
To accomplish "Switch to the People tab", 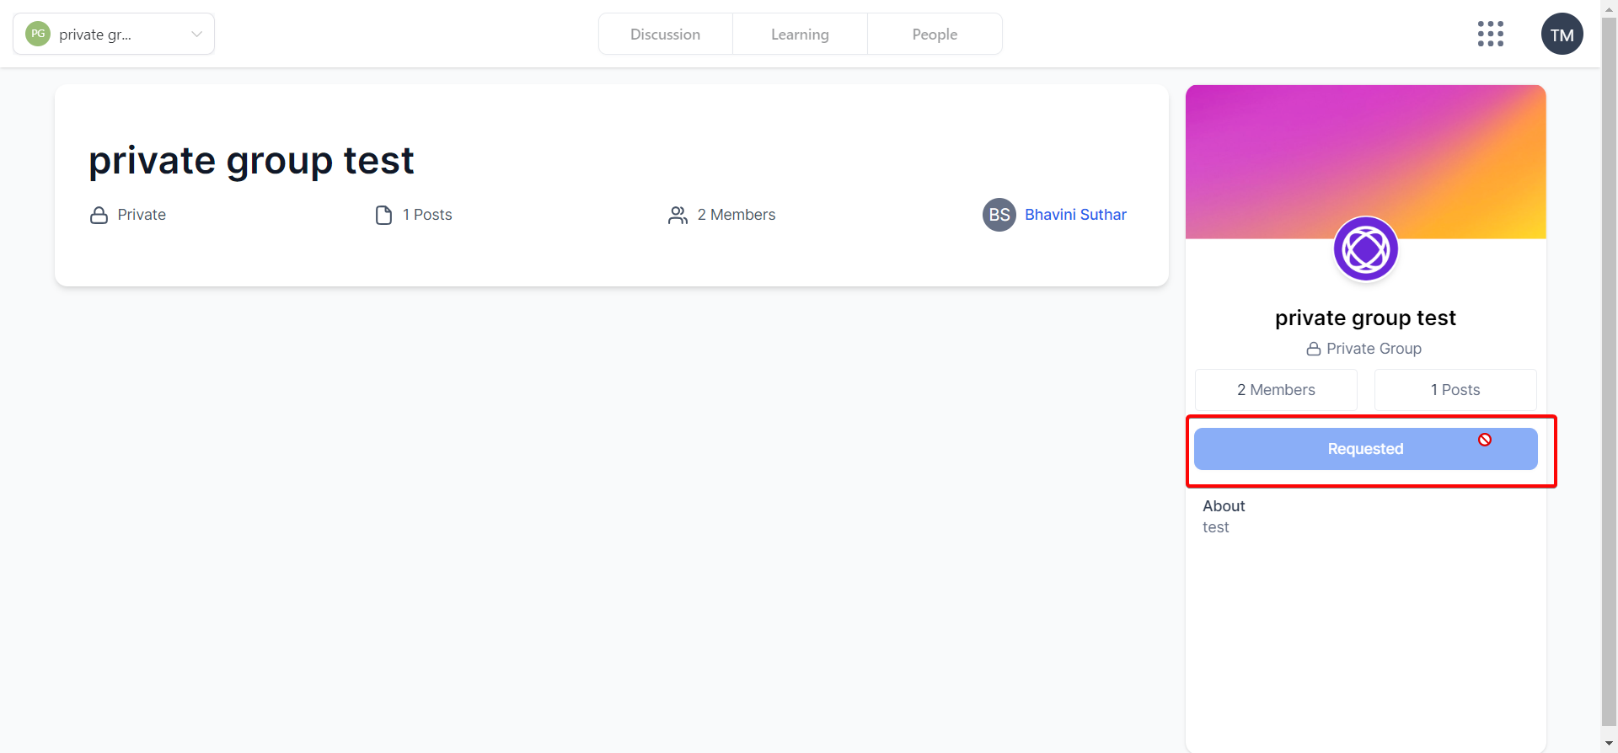I will [x=935, y=34].
